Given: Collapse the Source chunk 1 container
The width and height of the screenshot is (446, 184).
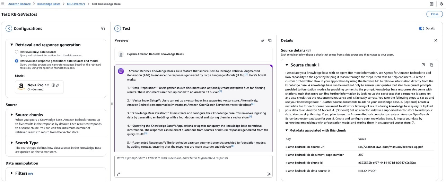Looking at the screenshot, I should (x=287, y=65).
